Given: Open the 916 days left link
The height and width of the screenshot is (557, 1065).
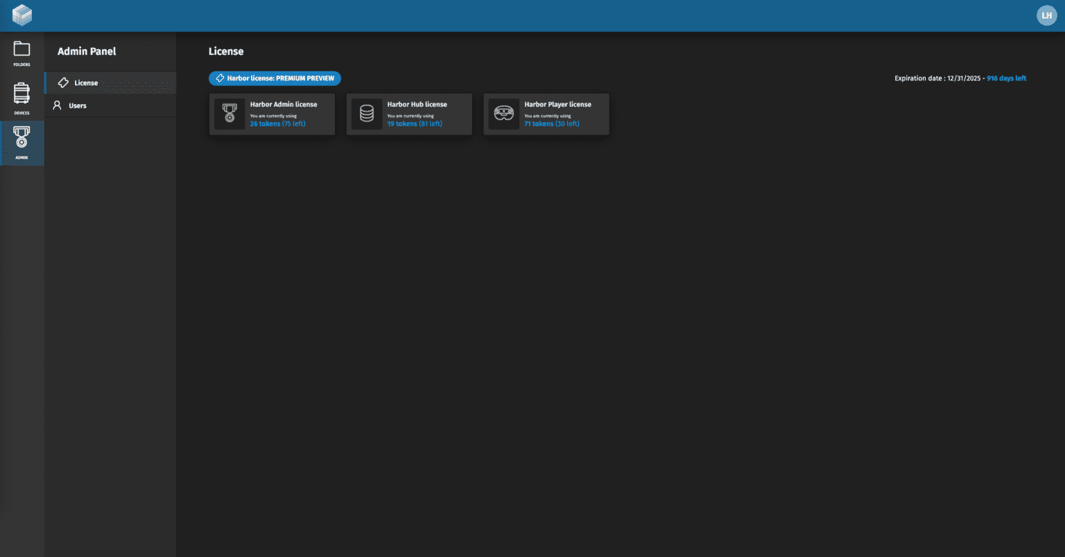Looking at the screenshot, I should pos(1006,78).
